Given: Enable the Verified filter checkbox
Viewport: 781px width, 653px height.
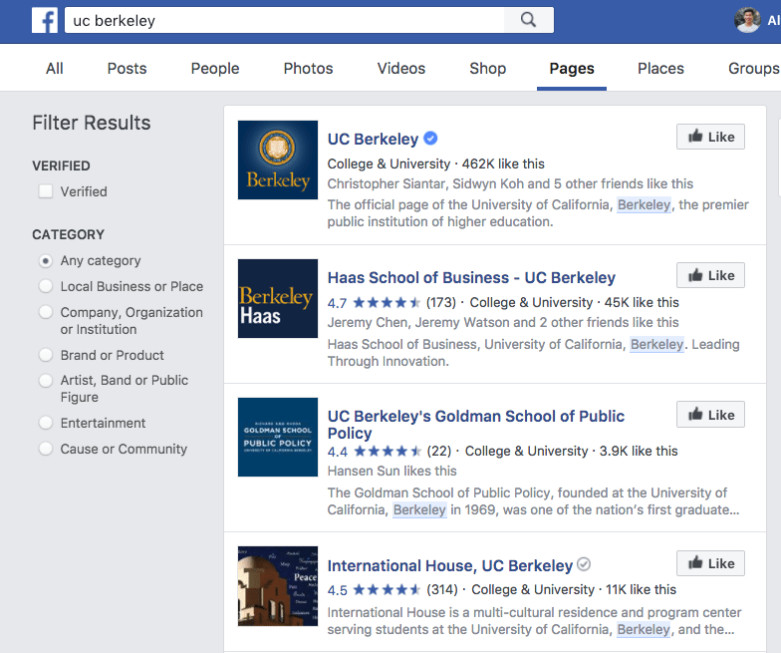Looking at the screenshot, I should click(x=46, y=191).
